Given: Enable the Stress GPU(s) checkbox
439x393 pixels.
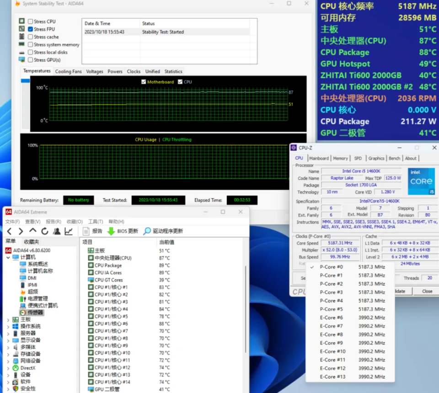Looking at the screenshot, I should tap(30, 60).
